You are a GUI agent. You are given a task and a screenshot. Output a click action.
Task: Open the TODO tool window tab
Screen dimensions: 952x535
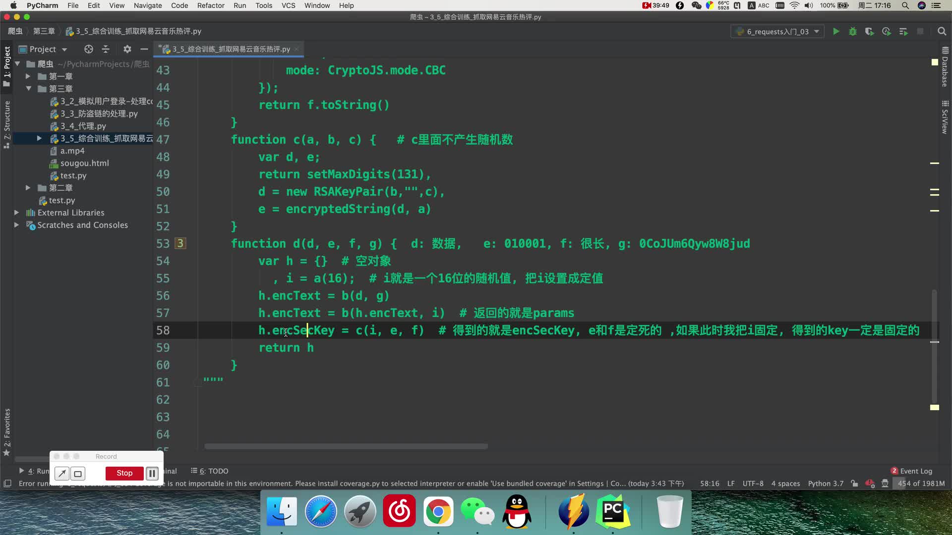click(210, 471)
